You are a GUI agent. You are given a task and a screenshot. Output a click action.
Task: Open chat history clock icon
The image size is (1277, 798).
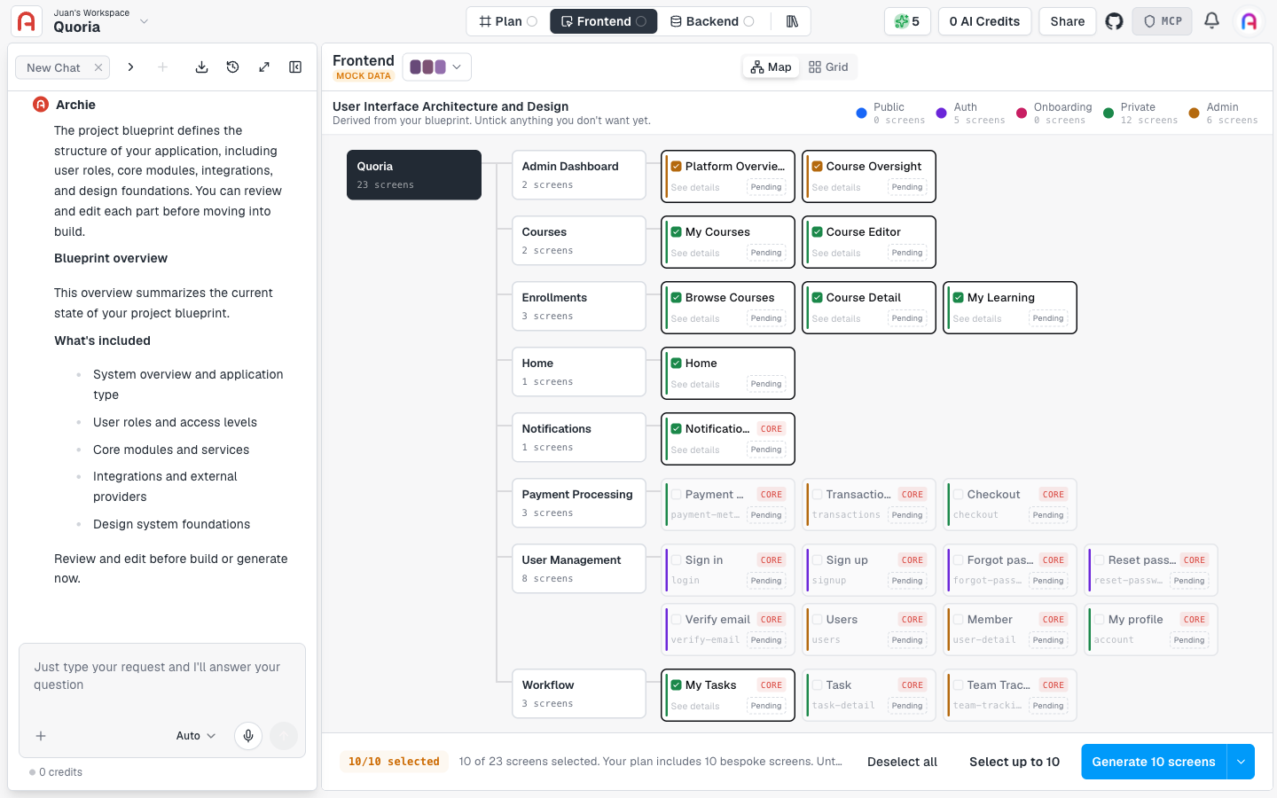tap(233, 67)
